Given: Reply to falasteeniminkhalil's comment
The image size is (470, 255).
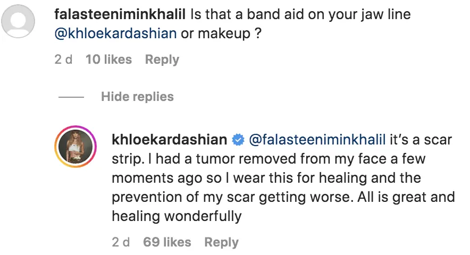Looking at the screenshot, I should (162, 59).
